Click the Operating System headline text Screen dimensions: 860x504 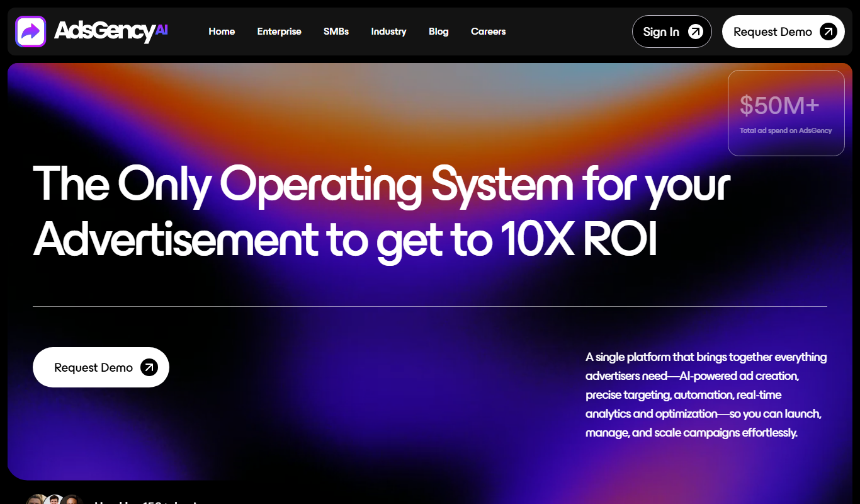(x=382, y=211)
